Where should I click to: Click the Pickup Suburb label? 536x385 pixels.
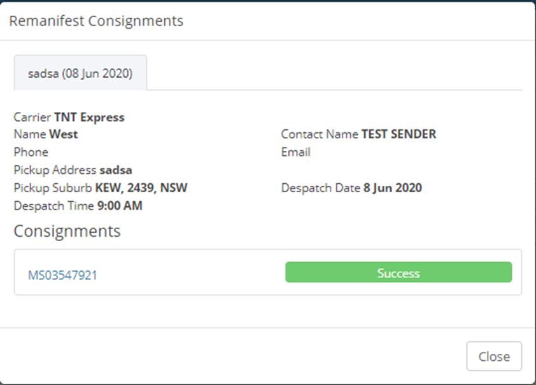pos(53,188)
